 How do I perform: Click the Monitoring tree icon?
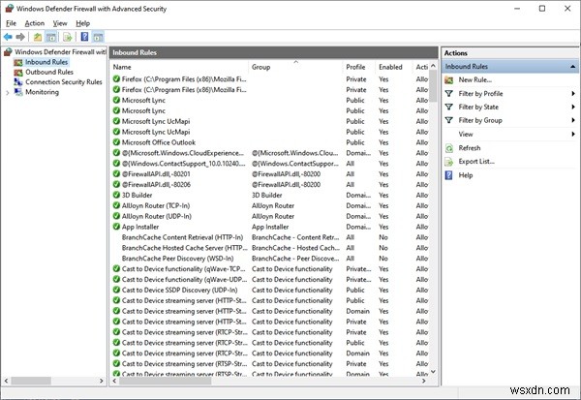coord(18,92)
